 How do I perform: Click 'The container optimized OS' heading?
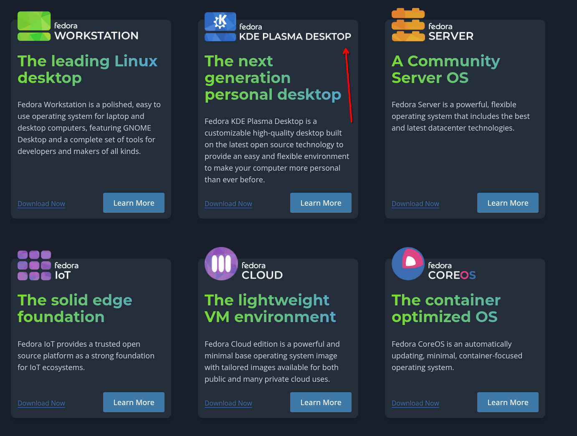(x=446, y=308)
